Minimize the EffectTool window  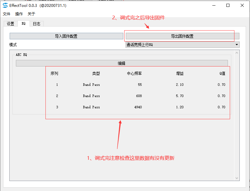[x=214, y=5]
